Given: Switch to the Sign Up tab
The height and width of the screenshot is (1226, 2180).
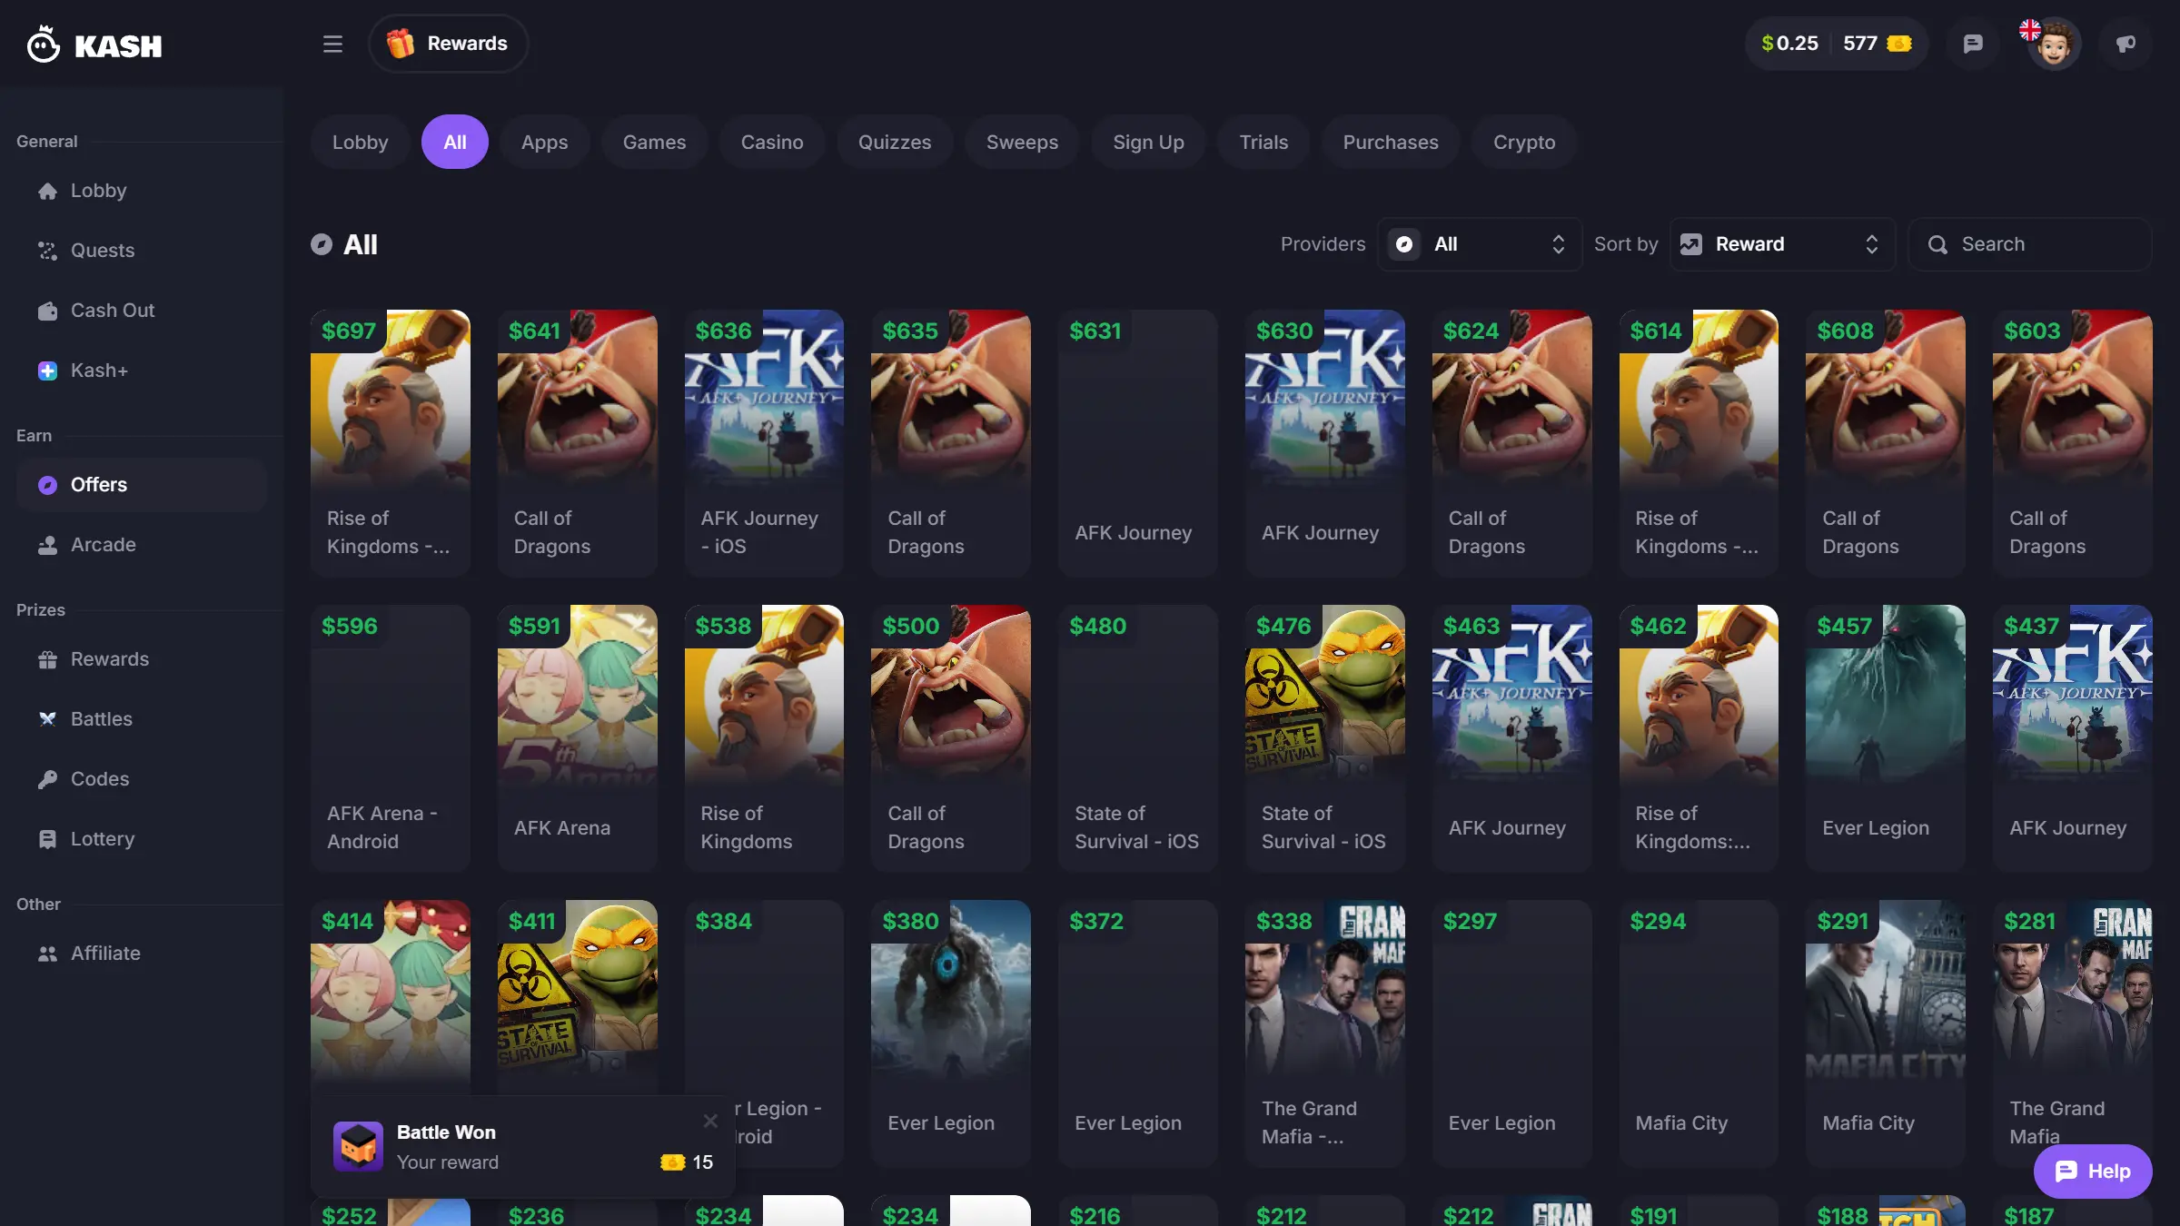Looking at the screenshot, I should 1148,142.
